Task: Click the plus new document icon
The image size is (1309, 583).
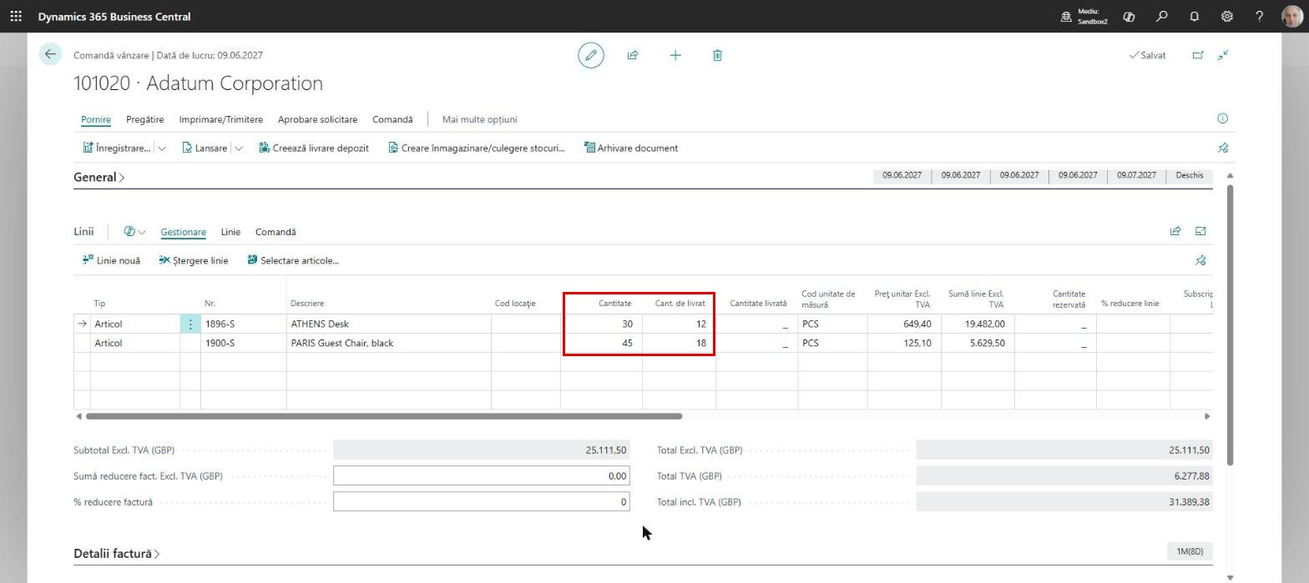Action: [x=675, y=55]
